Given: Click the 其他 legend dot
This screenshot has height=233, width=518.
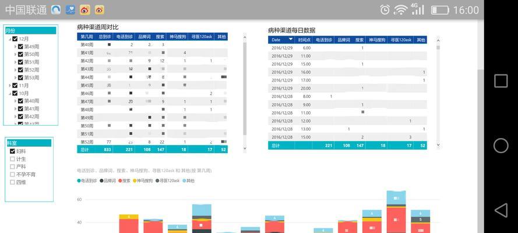Looking at the screenshot, I should [184, 181].
